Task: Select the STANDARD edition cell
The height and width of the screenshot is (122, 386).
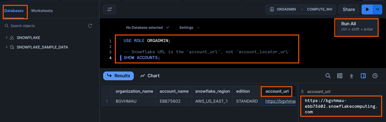Action: coord(247,101)
